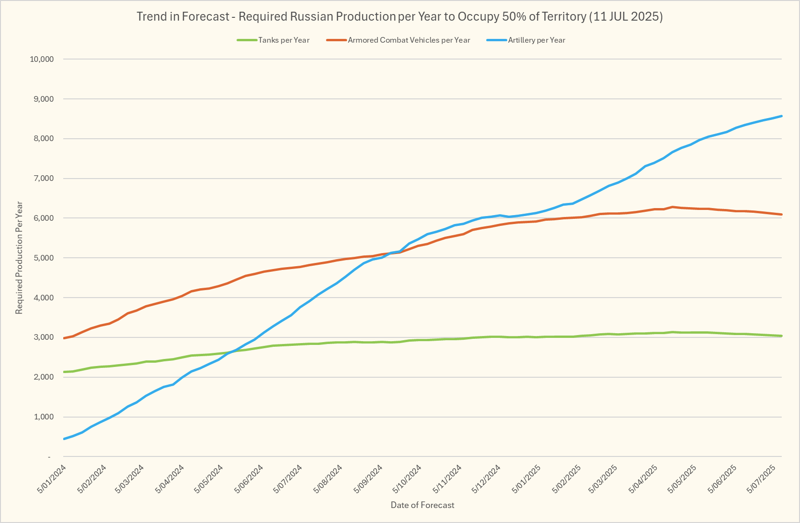Click the 8,000 y-axis label
Screen dimensions: 800x523
click(x=44, y=139)
